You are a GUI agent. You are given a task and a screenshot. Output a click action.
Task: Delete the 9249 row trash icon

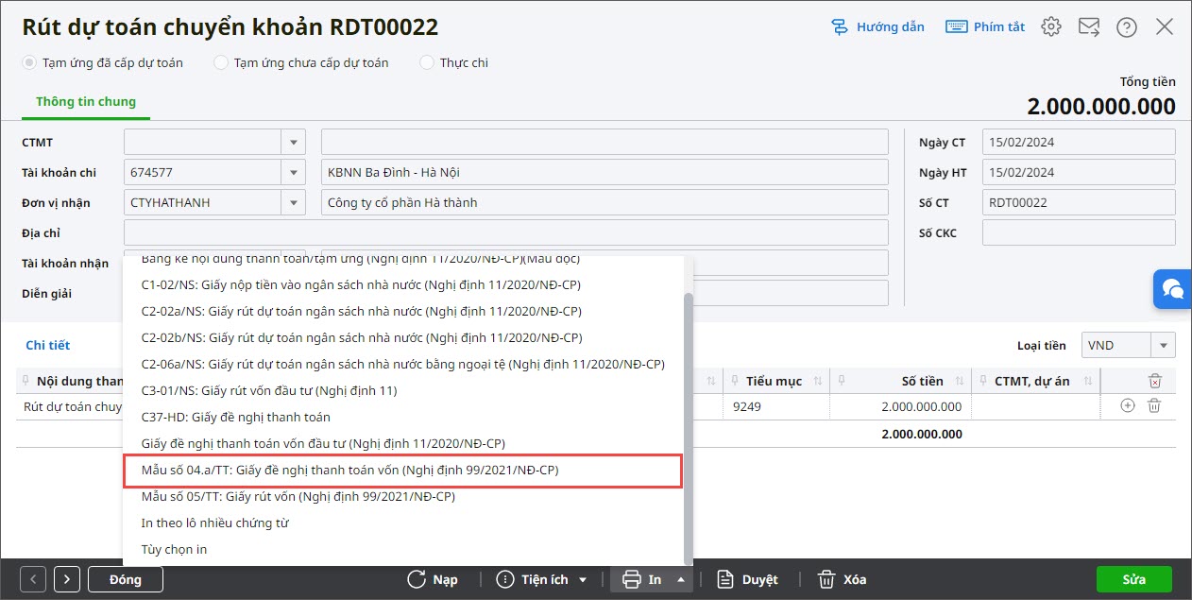[x=1153, y=406]
